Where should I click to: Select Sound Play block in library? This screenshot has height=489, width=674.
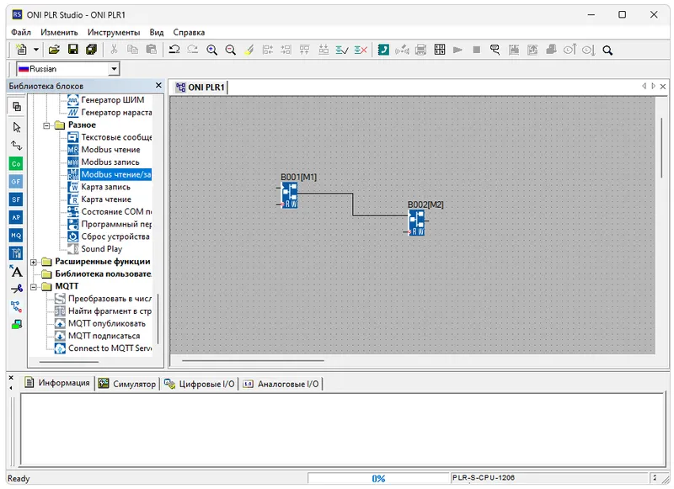pyautogui.click(x=101, y=249)
